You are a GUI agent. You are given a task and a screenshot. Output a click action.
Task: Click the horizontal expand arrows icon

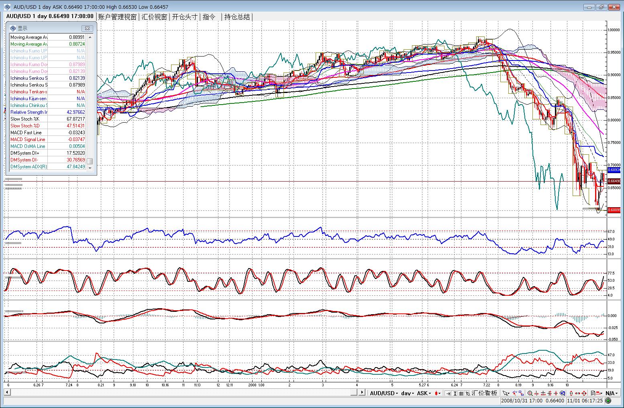tap(544, 393)
